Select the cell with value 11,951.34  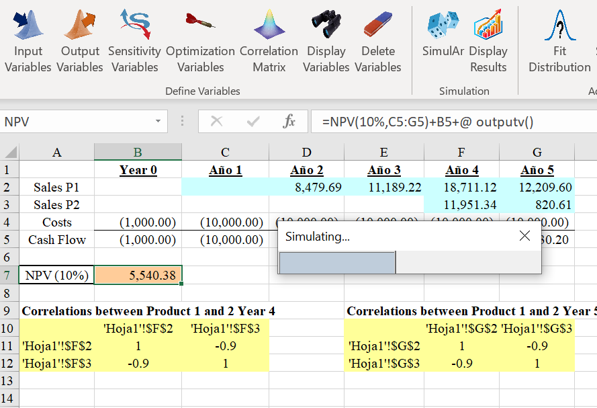pos(461,204)
